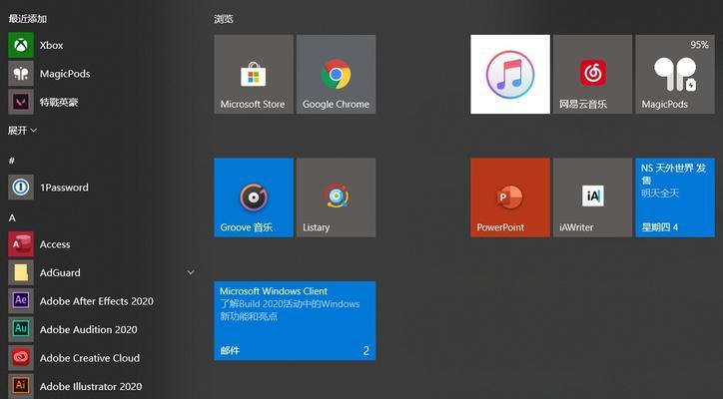Click Adobe Audition 2020 label
Viewport: 723px width, 399px height.
point(89,330)
